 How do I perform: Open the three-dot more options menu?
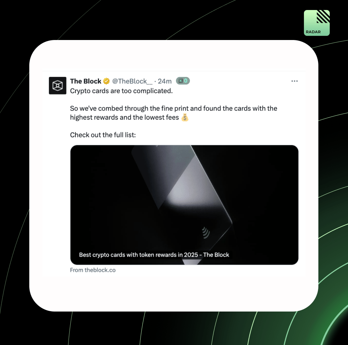[x=295, y=81]
